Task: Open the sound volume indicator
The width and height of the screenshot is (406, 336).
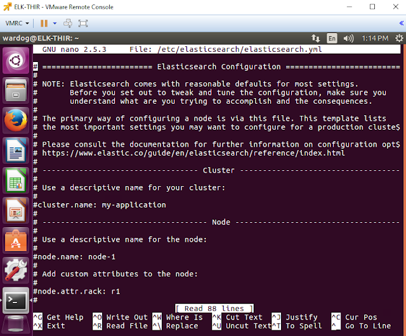Action: click(x=348, y=38)
